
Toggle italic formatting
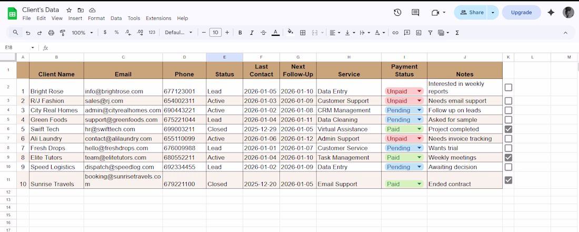coord(252,33)
